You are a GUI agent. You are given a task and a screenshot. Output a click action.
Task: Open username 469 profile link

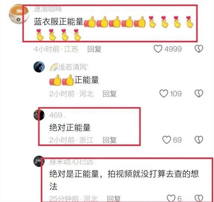[57, 115]
